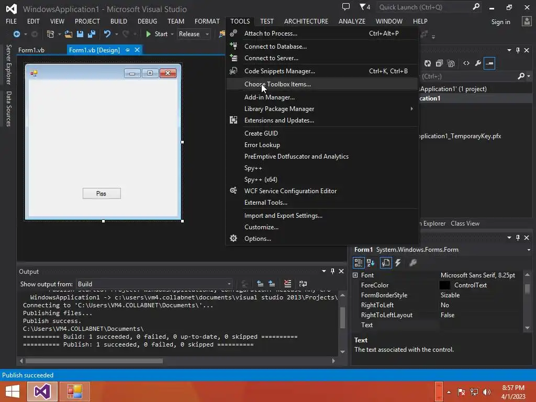Screen dimensions: 536x402
Task: Clear All output with red X icon
Action: coord(287,284)
